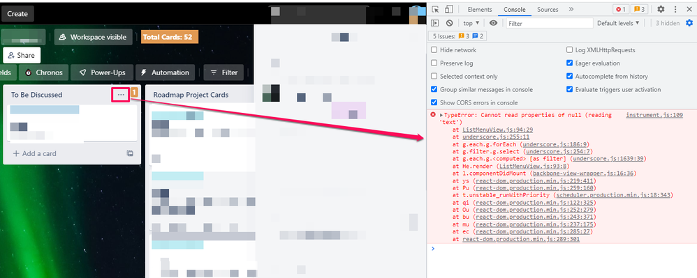Open the react-dom.production.min.js:219:411 link
697x278 pixels.
(x=535, y=181)
